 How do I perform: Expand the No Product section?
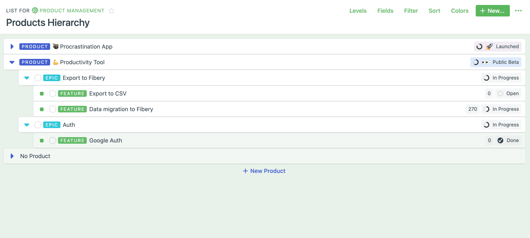[12, 156]
